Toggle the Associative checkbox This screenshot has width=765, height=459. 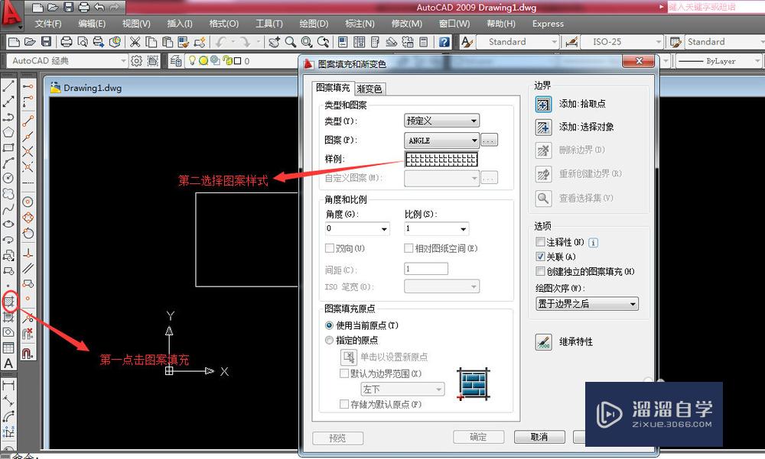point(540,257)
